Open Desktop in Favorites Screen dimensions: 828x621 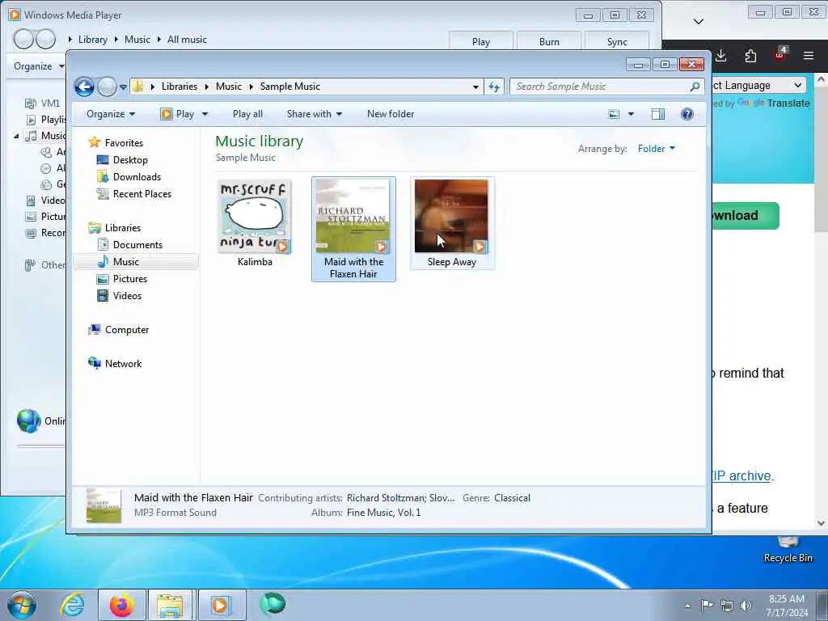pyautogui.click(x=130, y=160)
